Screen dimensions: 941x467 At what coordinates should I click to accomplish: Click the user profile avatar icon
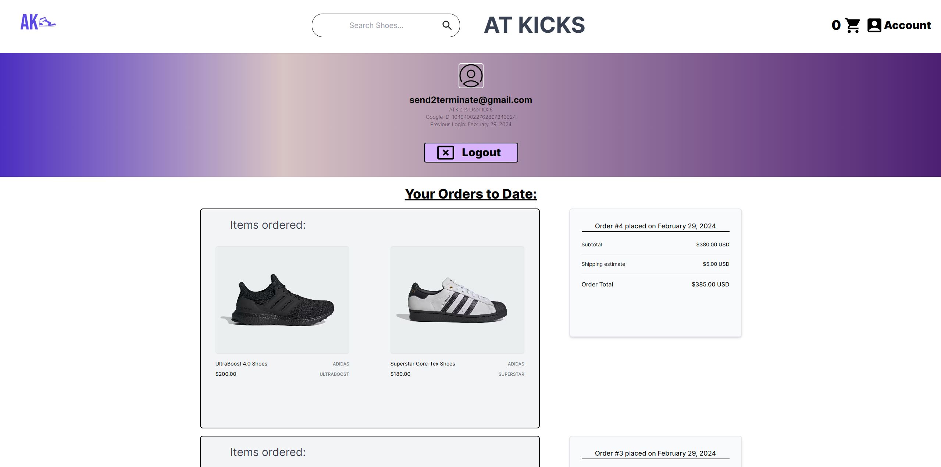pos(471,76)
